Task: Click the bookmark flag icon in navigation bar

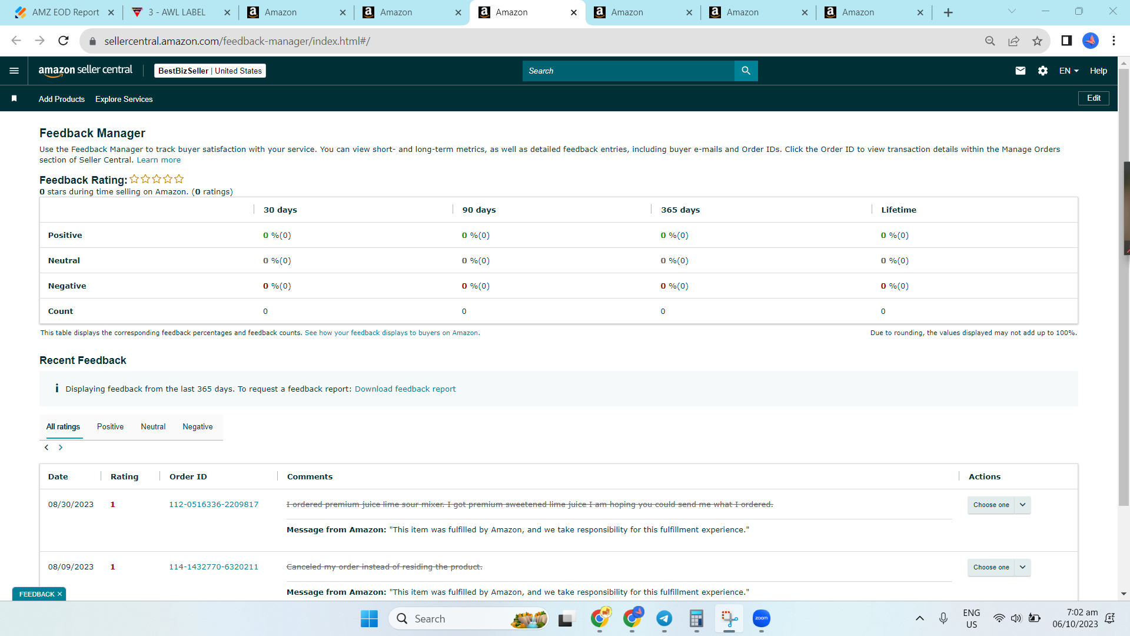Action: coord(14,98)
